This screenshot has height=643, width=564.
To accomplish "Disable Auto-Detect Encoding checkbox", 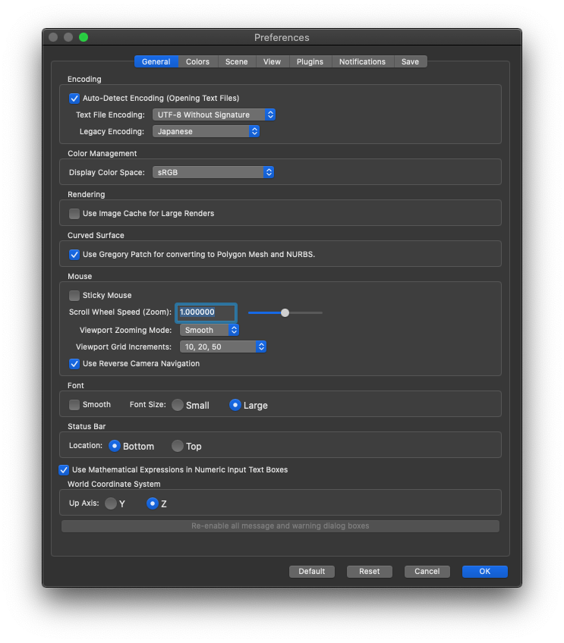I will click(x=74, y=99).
